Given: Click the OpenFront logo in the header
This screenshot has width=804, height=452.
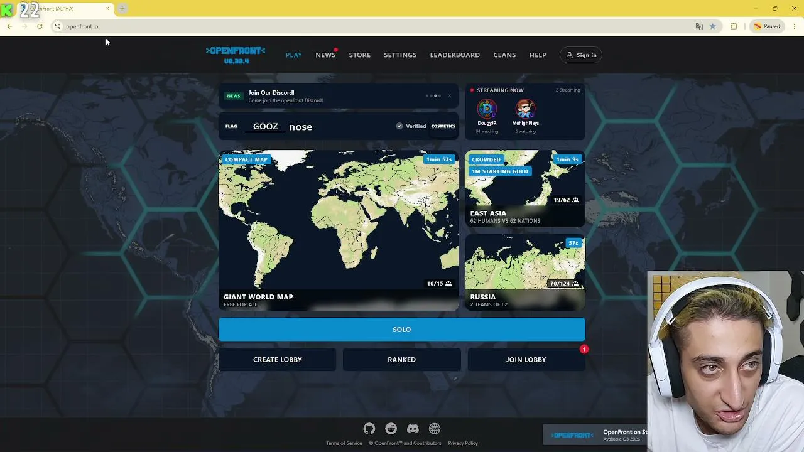Looking at the screenshot, I should (236, 55).
